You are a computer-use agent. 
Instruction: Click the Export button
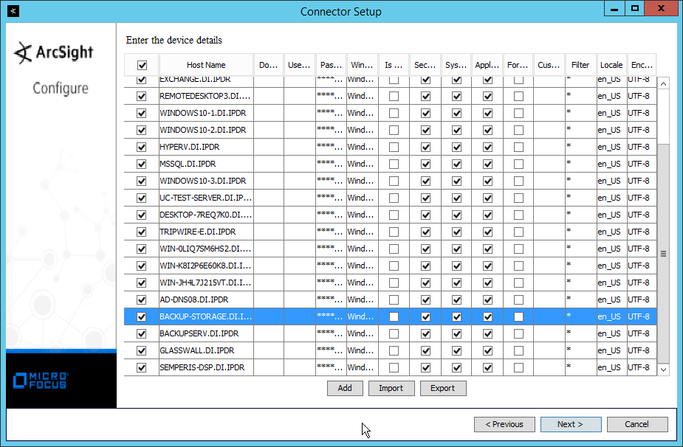tap(443, 388)
